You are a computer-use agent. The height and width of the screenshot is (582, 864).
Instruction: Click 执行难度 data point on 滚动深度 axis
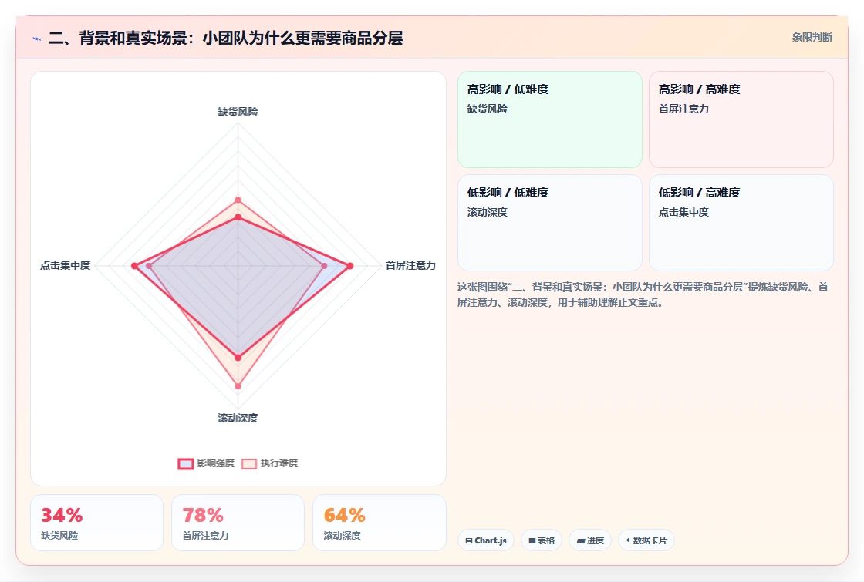[238, 386]
